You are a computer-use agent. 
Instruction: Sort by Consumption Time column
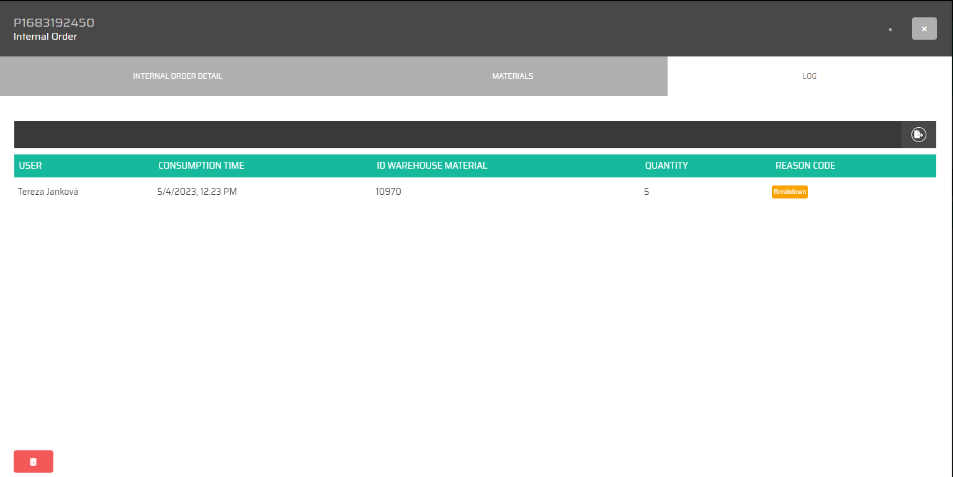point(201,166)
